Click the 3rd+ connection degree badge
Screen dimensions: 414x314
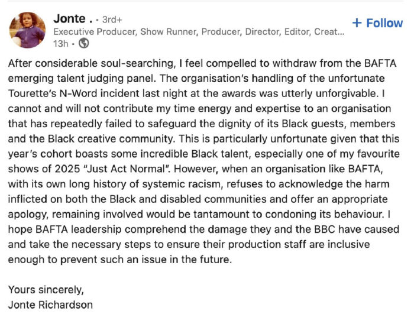click(x=112, y=20)
